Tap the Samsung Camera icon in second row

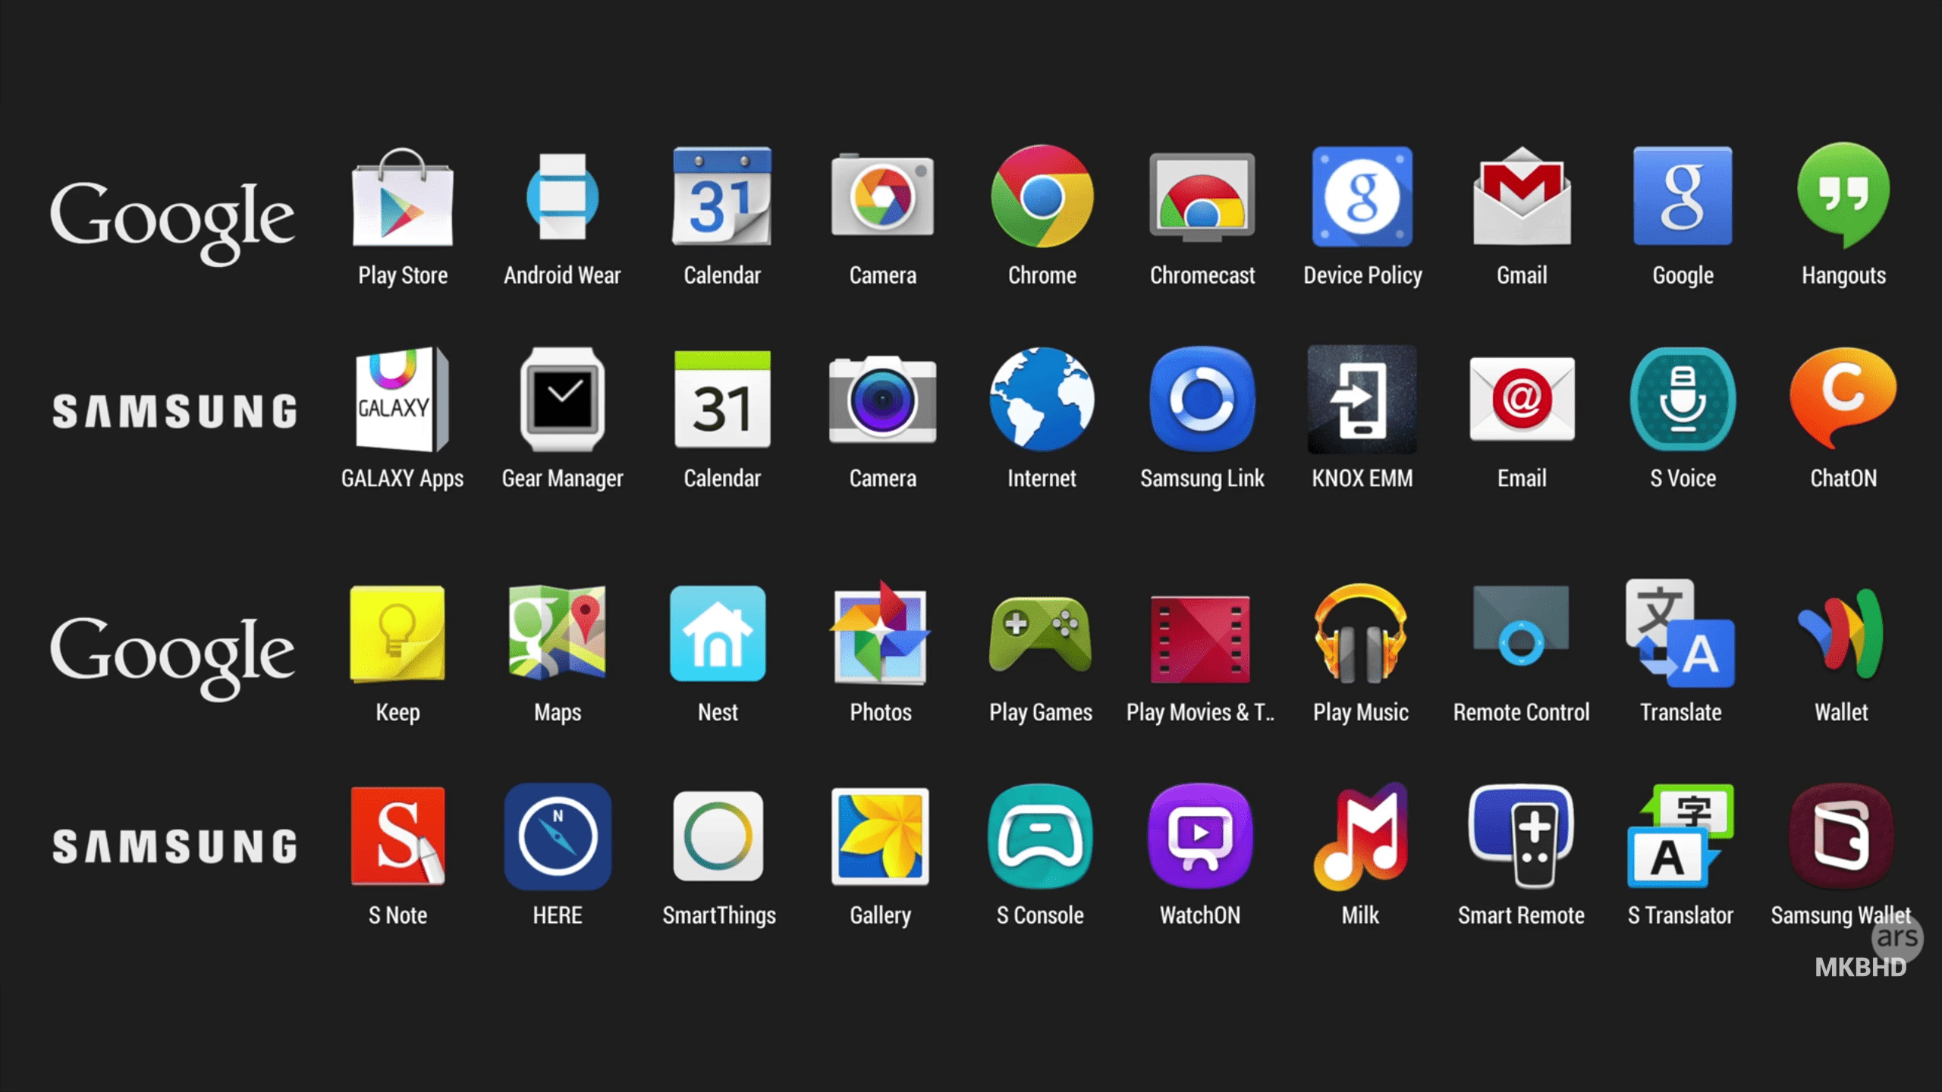(882, 400)
